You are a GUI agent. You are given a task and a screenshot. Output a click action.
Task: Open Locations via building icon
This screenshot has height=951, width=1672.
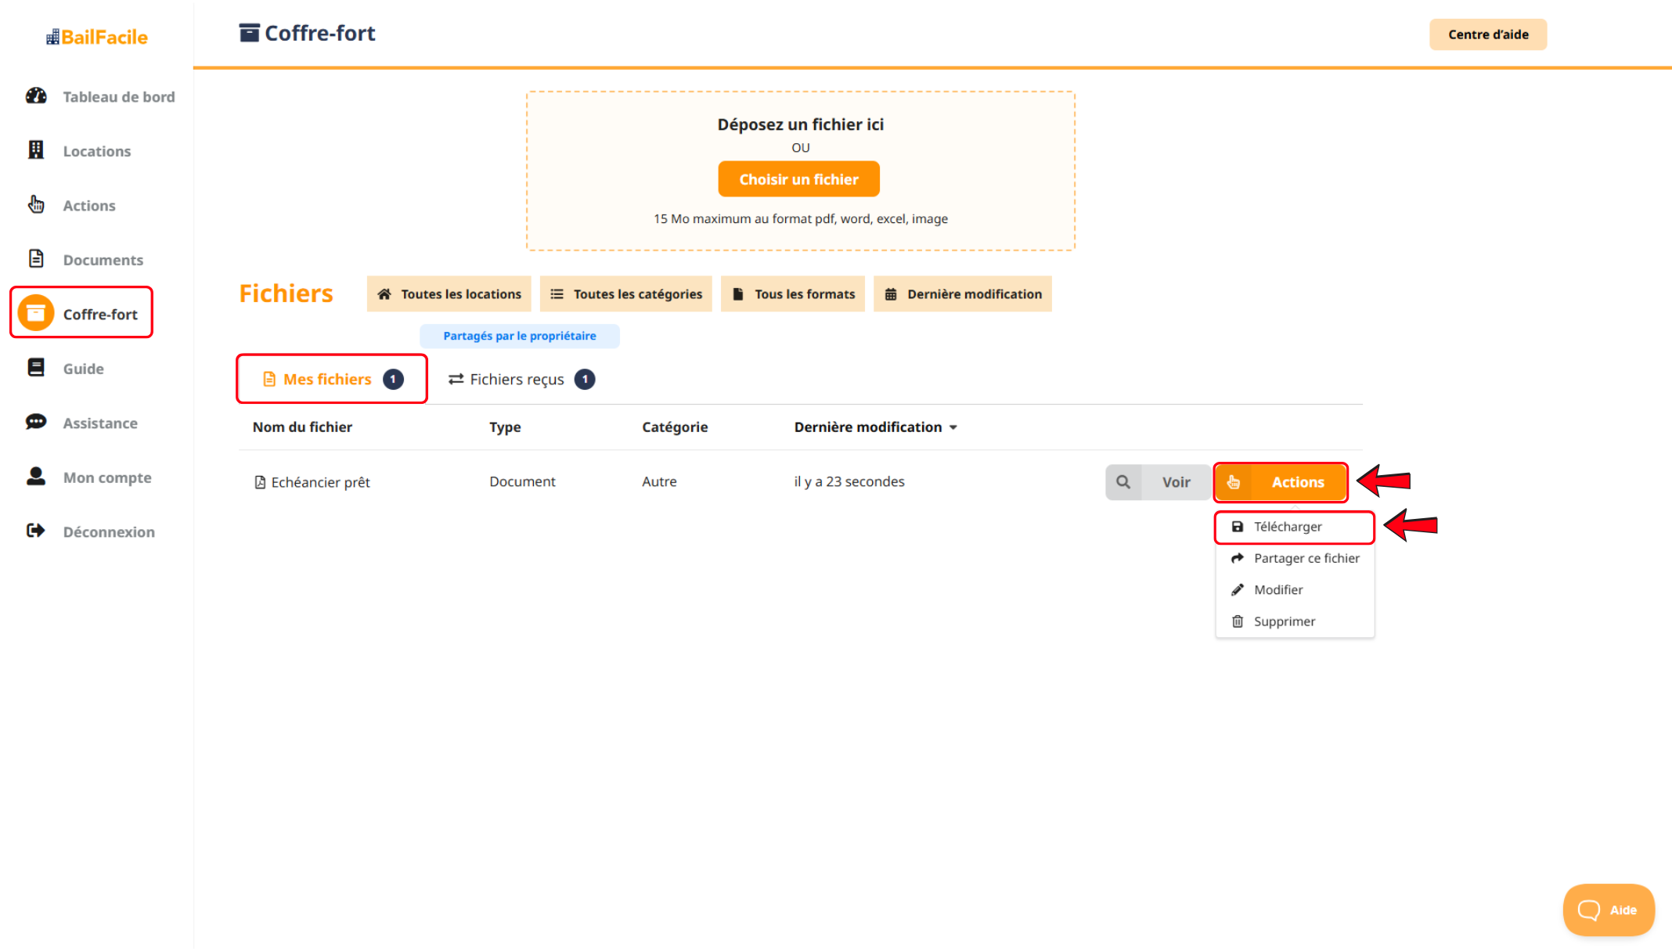[x=36, y=150]
